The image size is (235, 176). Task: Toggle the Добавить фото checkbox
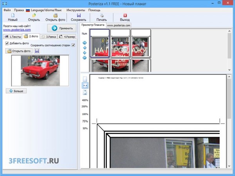point(7,43)
